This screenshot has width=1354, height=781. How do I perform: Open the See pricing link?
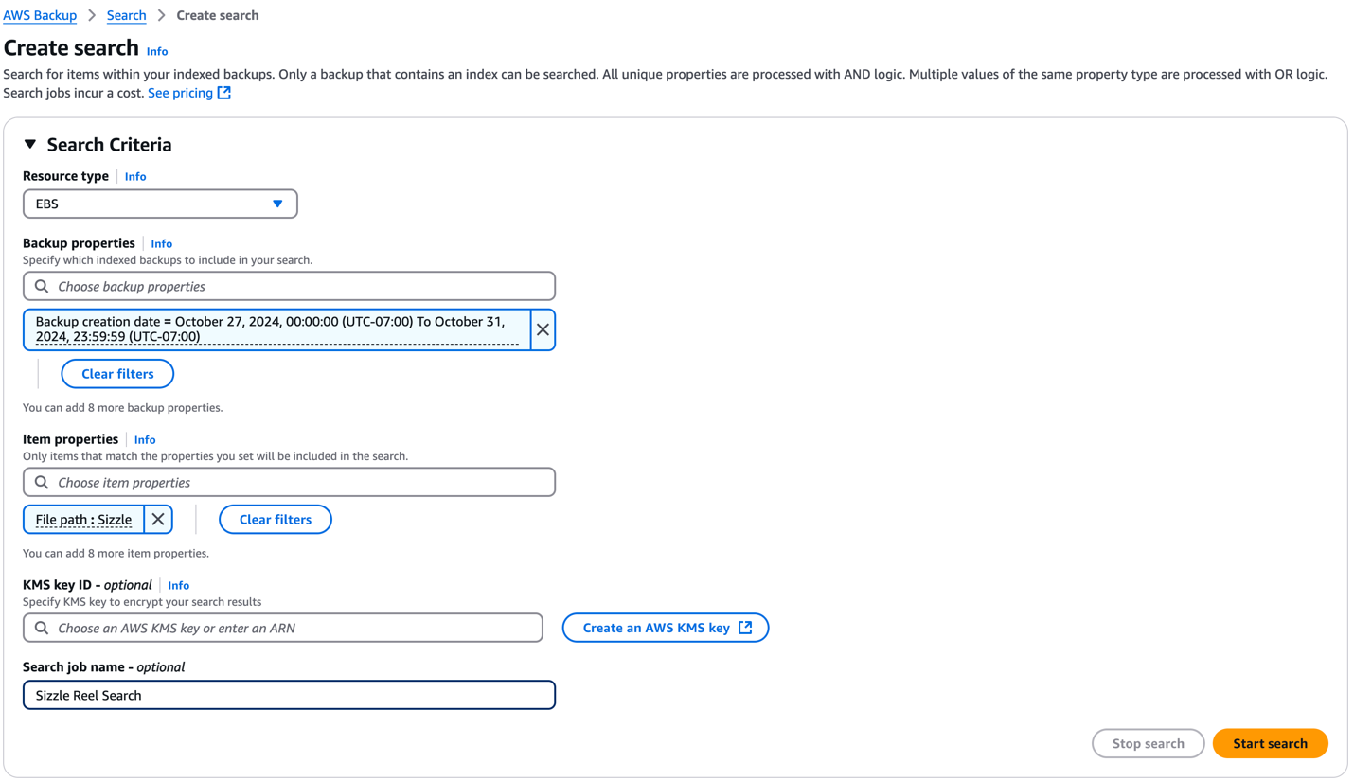(x=179, y=92)
